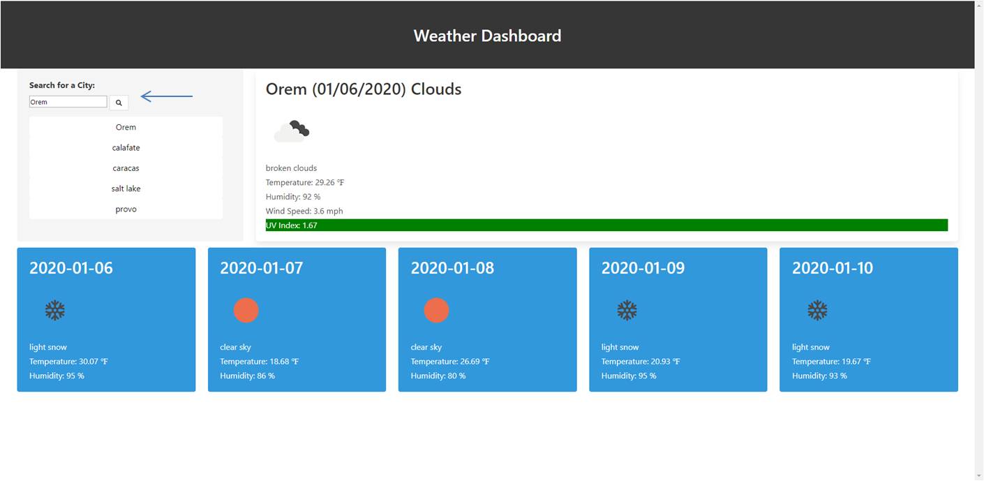984x481 pixels.
Task: Click the snowflake icon on the 2020-01-06 card
Action: (55, 311)
